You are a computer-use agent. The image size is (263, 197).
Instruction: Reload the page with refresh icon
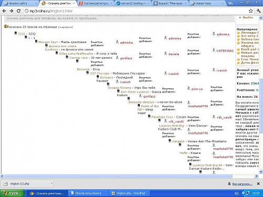(x=18, y=11)
